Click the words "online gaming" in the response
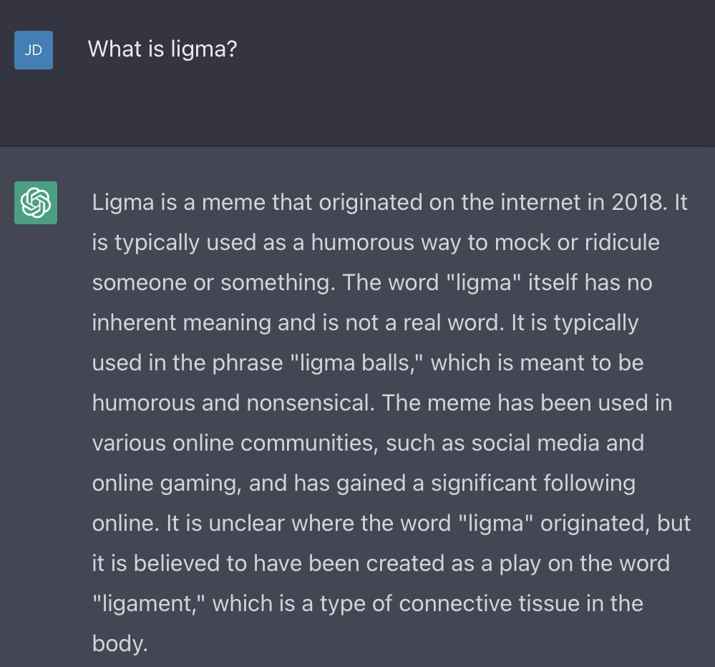Screen dimensions: 715x667 (x=166, y=483)
